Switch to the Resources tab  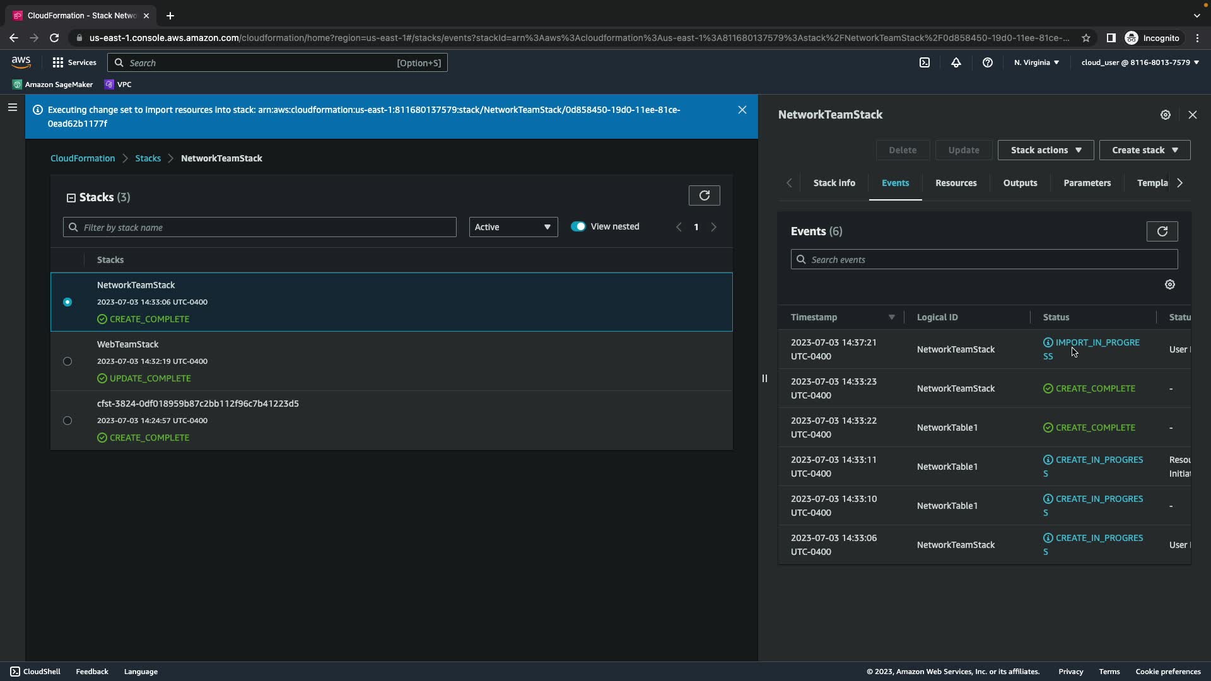pos(956,183)
